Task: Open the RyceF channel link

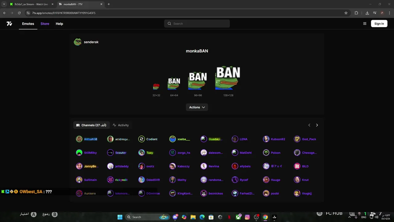Action: click(244, 180)
